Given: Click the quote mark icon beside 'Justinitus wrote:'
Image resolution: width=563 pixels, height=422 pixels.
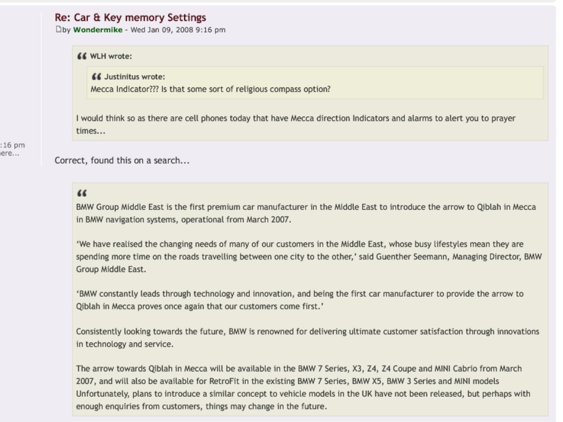Looking at the screenshot, I should (x=96, y=76).
